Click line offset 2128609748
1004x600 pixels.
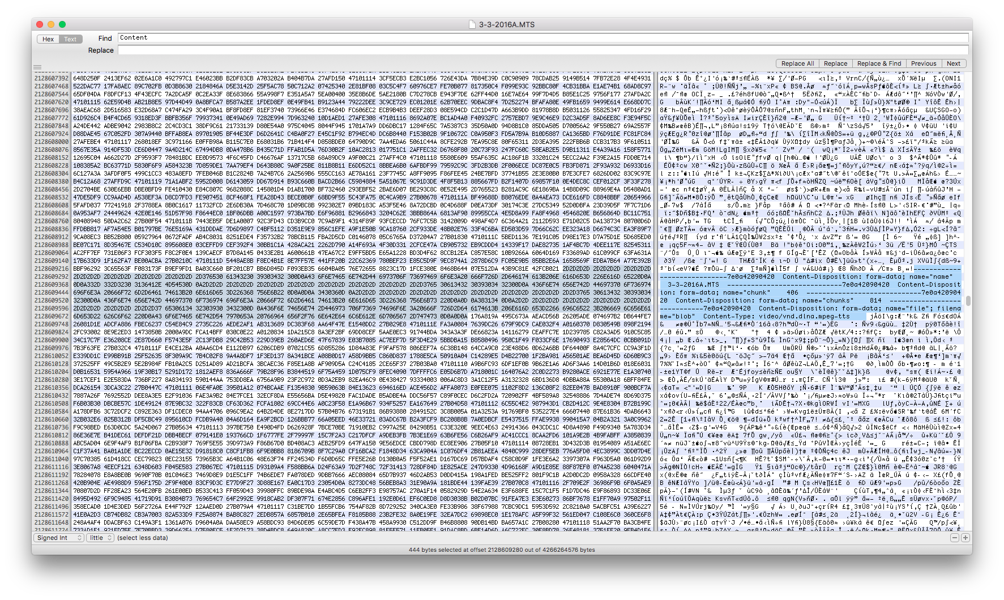tap(51, 324)
